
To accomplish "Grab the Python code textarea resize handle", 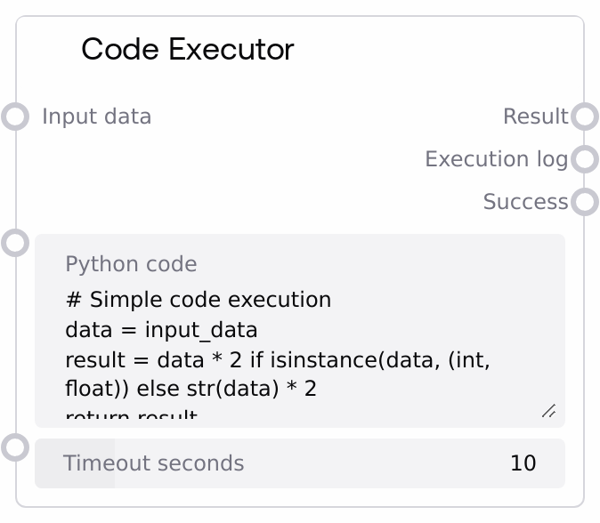I will [548, 410].
